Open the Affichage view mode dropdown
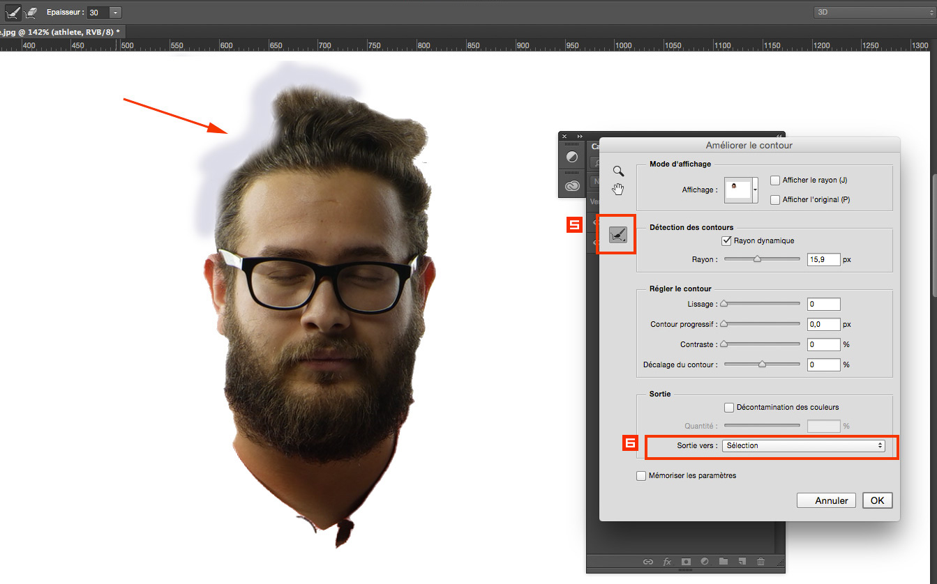This screenshot has height=584, width=937. click(x=755, y=190)
